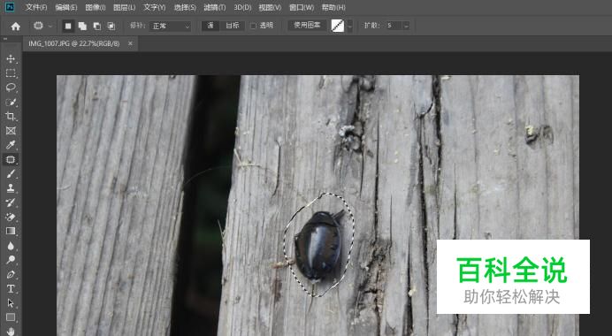This screenshot has height=336, width=612.
Task: Switch to the IMG_1007.JPG document tab
Action: pos(74,43)
